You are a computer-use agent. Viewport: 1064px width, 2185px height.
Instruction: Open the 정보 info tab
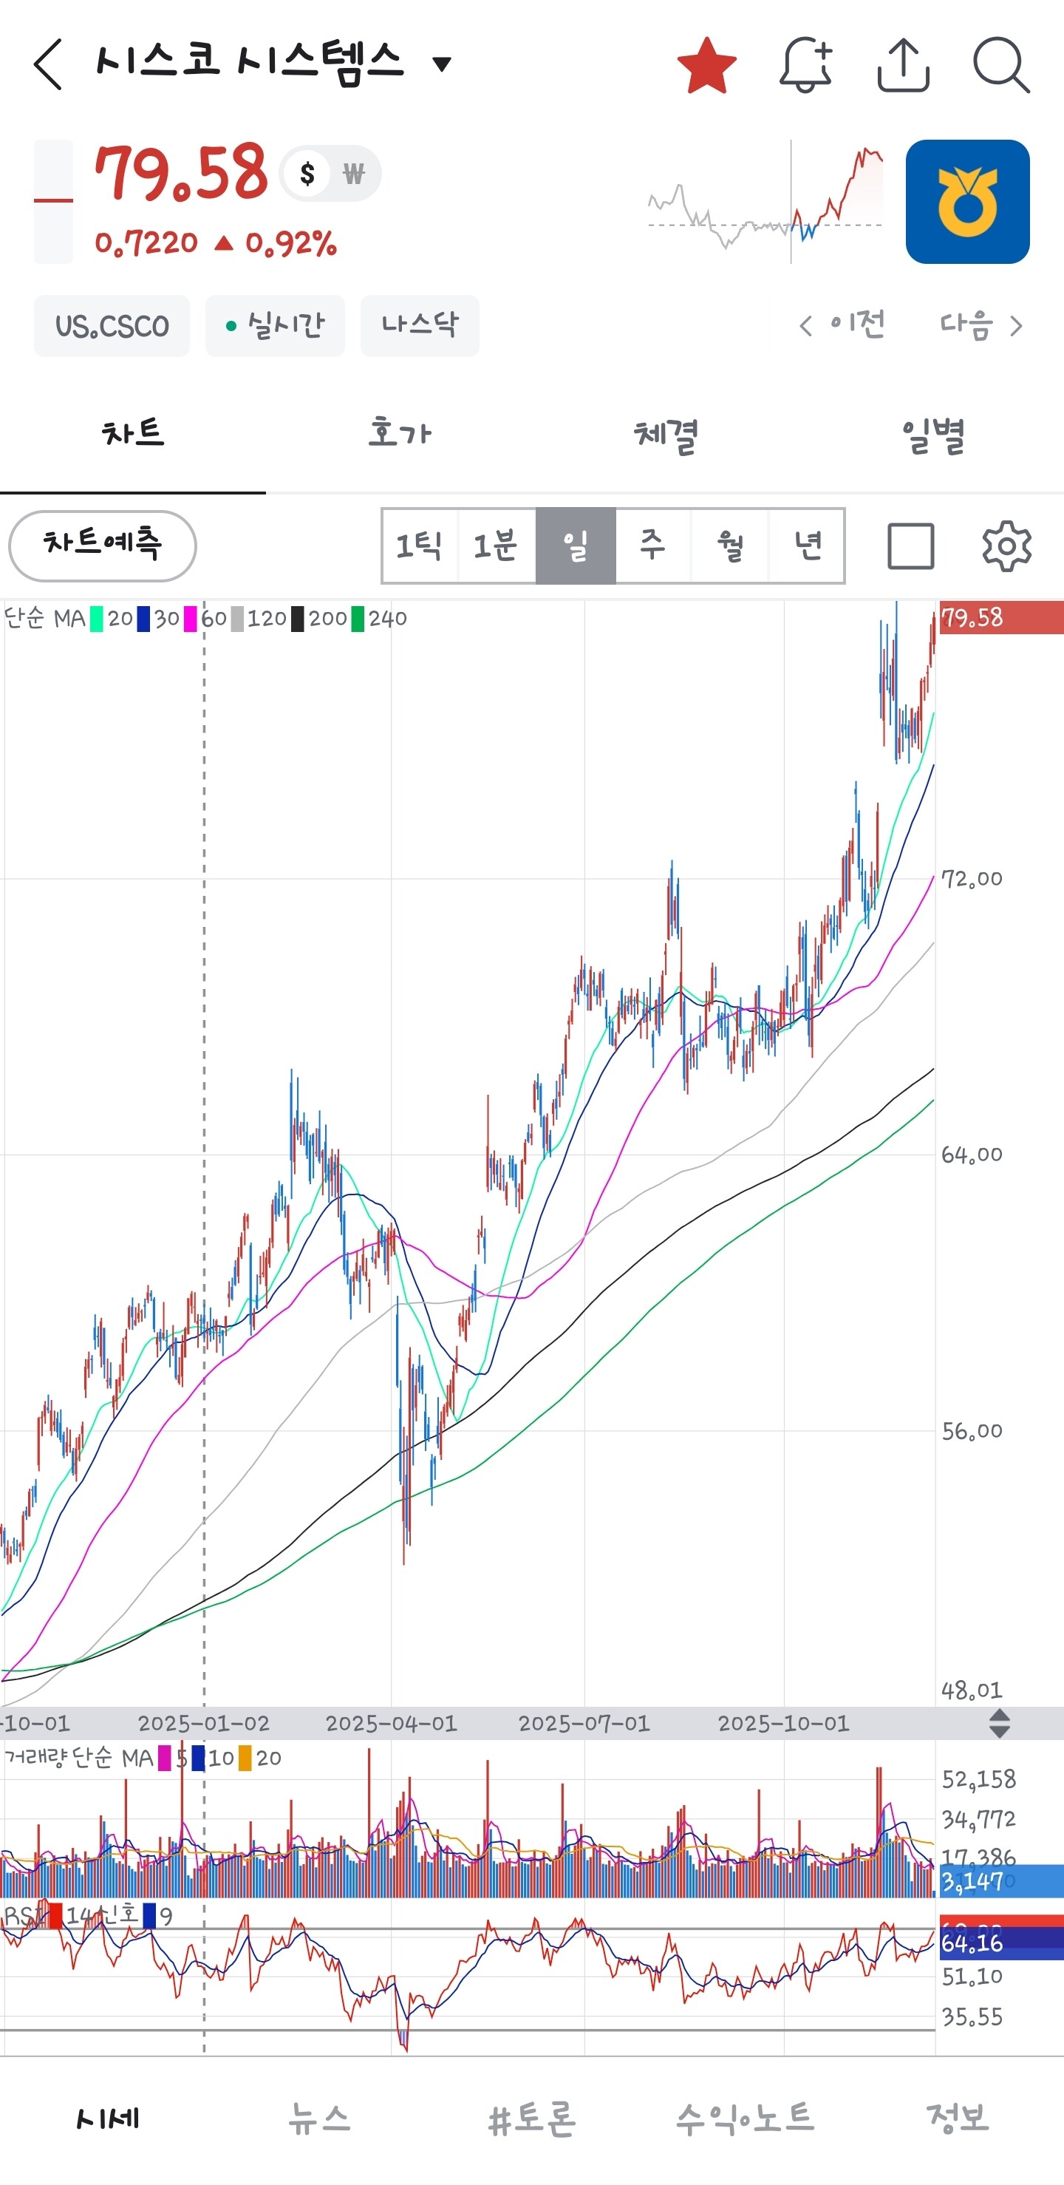tap(958, 2118)
